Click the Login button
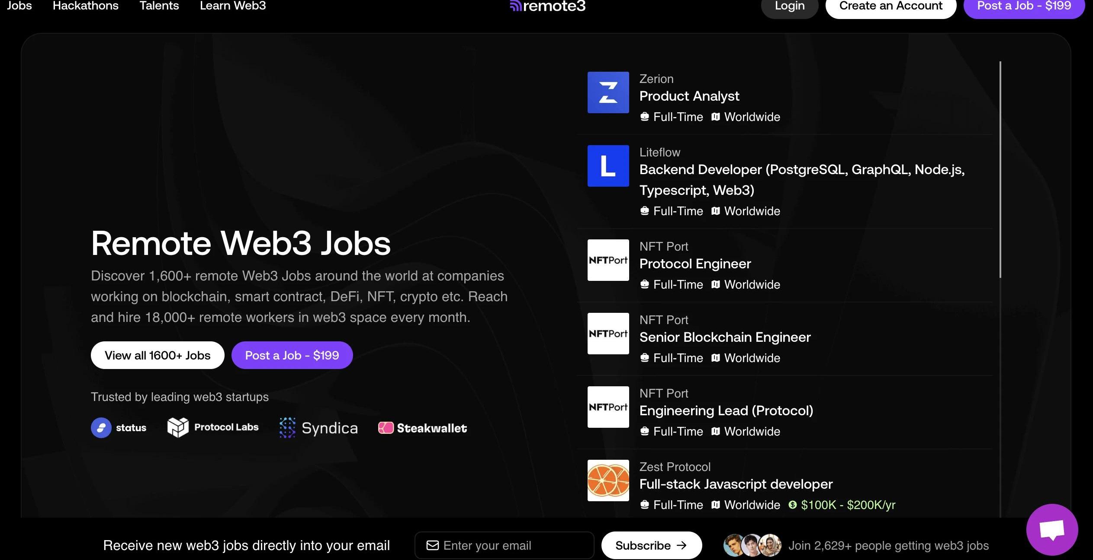Image resolution: width=1093 pixels, height=560 pixels. coord(790,6)
